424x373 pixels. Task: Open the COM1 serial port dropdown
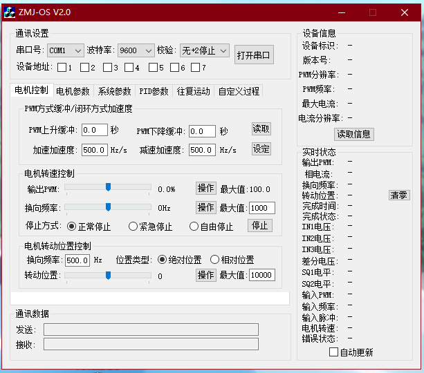click(x=66, y=50)
